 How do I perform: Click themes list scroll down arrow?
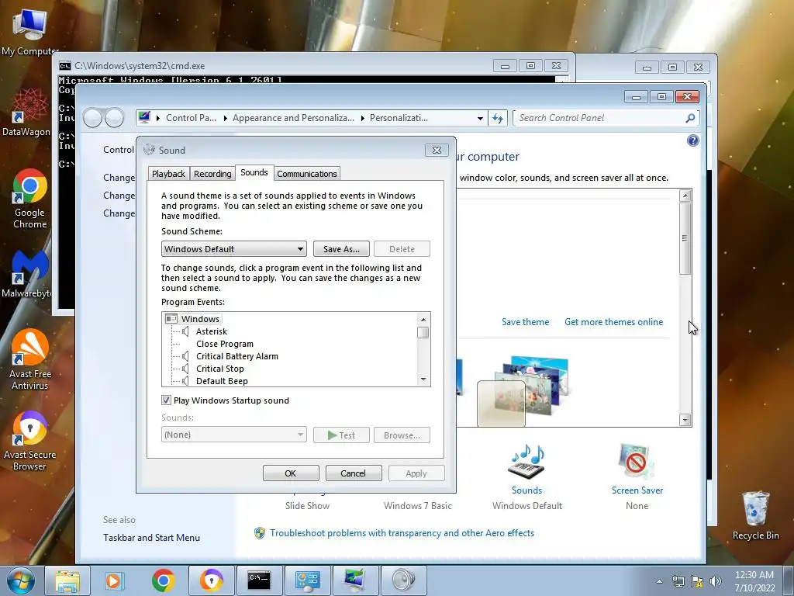[685, 420]
